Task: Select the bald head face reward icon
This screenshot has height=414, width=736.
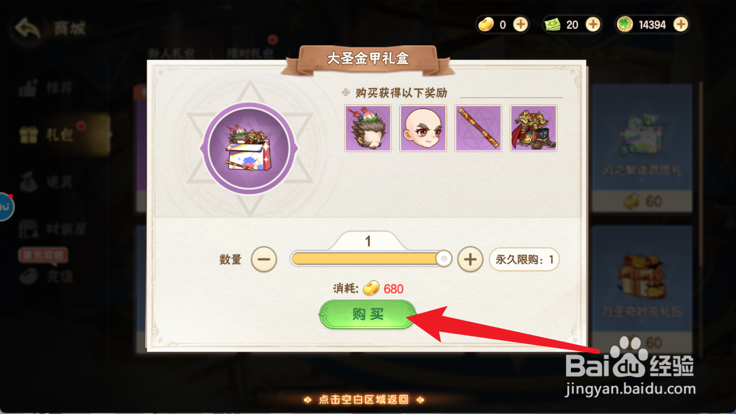Action: (423, 128)
